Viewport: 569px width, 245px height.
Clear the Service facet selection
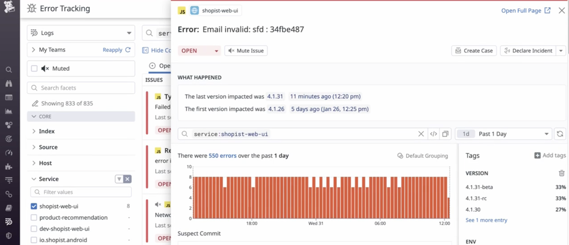coord(127,179)
